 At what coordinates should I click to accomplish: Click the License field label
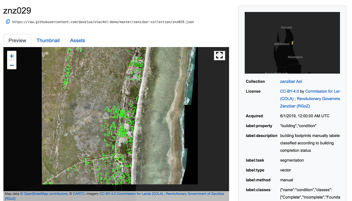(x=253, y=91)
